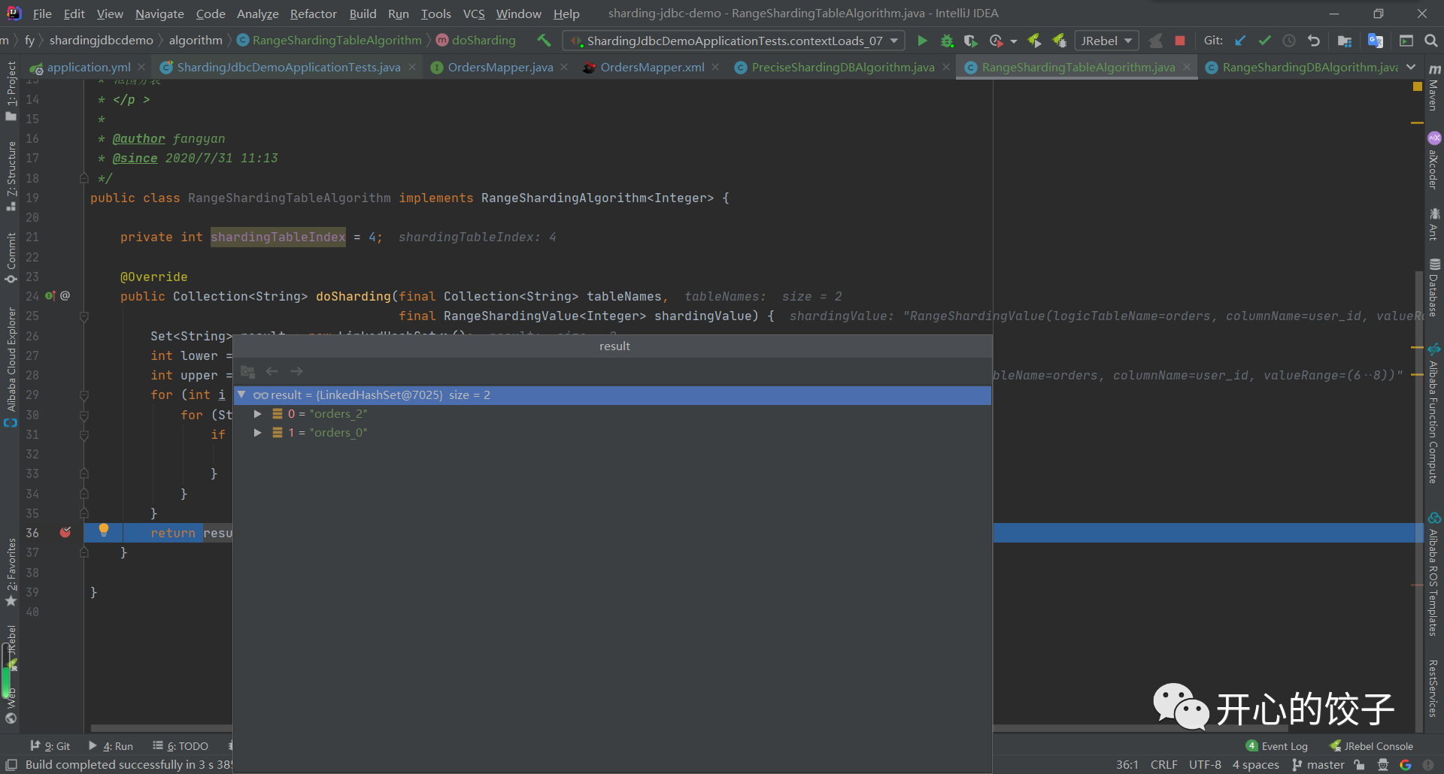Debug with JRebel rocket icon
The width and height of the screenshot is (1444, 774).
tap(1060, 41)
